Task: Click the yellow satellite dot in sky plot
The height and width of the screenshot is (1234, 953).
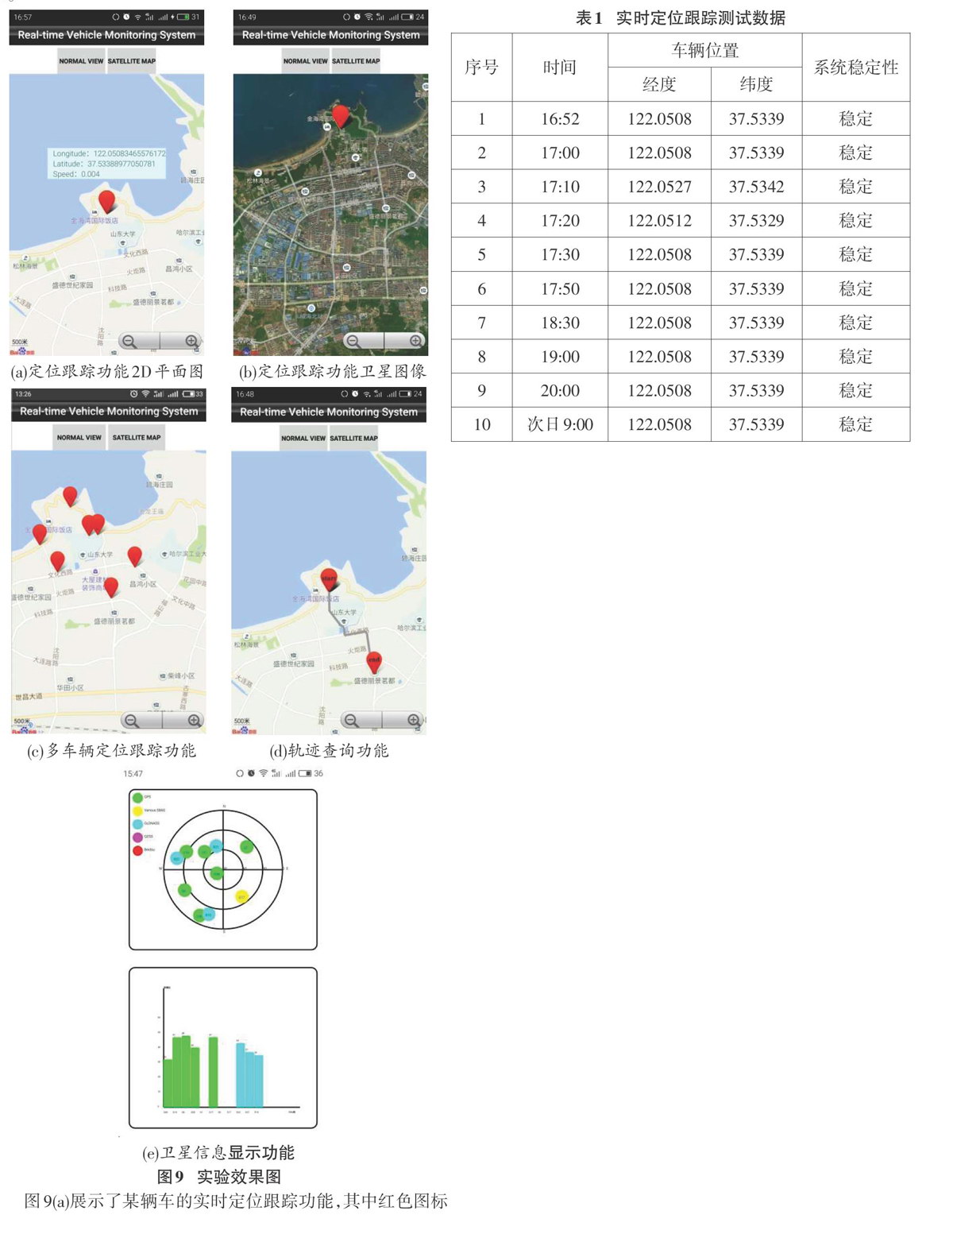Action: click(242, 897)
